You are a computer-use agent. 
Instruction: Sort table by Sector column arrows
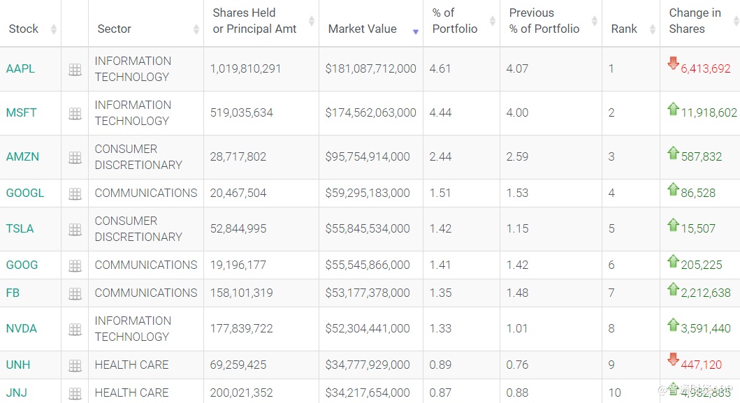pos(196,29)
